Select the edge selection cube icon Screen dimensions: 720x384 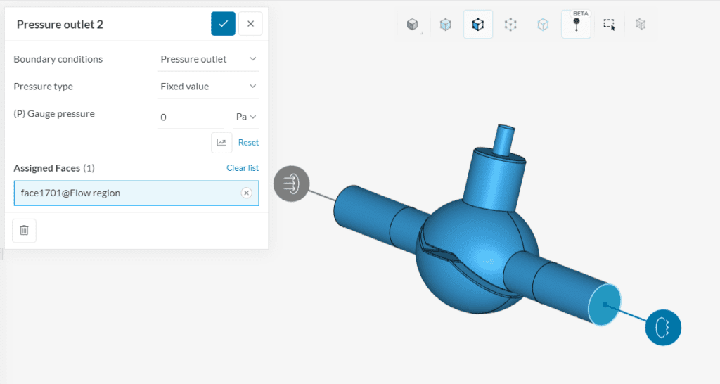tap(543, 25)
